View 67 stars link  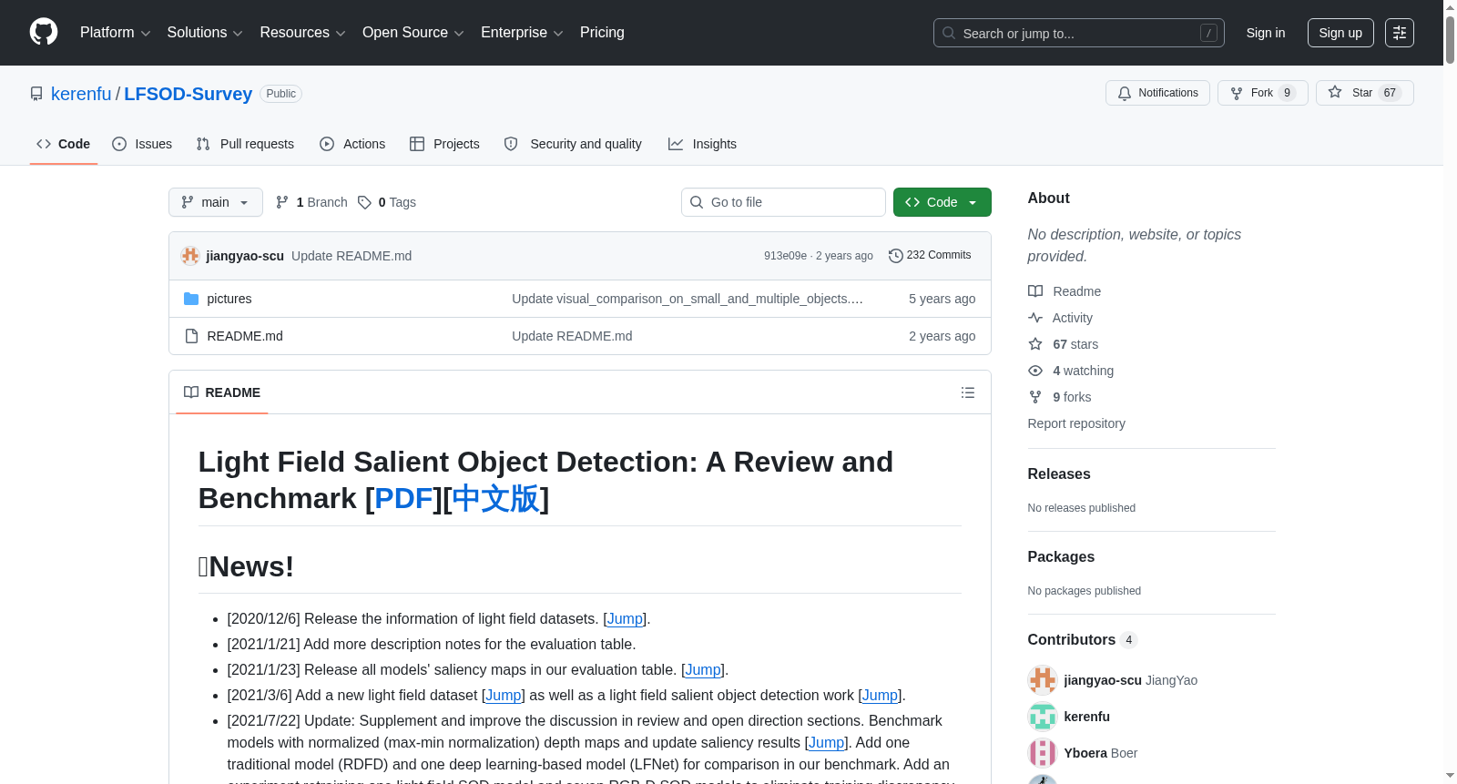click(x=1064, y=344)
